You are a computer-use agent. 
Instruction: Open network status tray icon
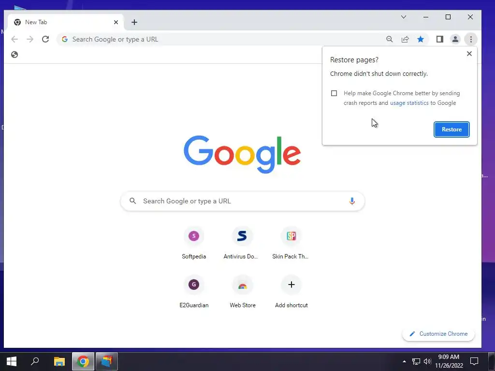416,361
